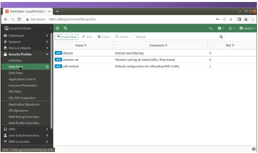
Task: Open a new browser tab
Action: pyautogui.click(x=57, y=11)
